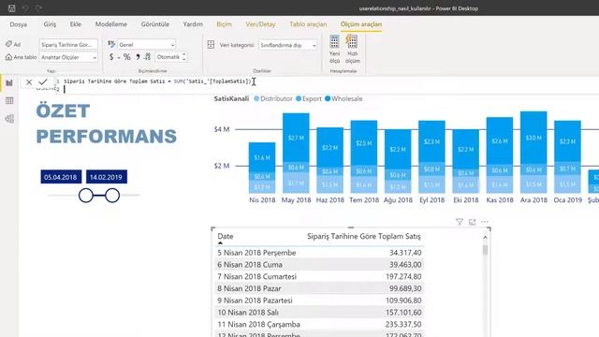Open the Dosya menu
Viewport: 599px width, 337px height.
coord(19,24)
